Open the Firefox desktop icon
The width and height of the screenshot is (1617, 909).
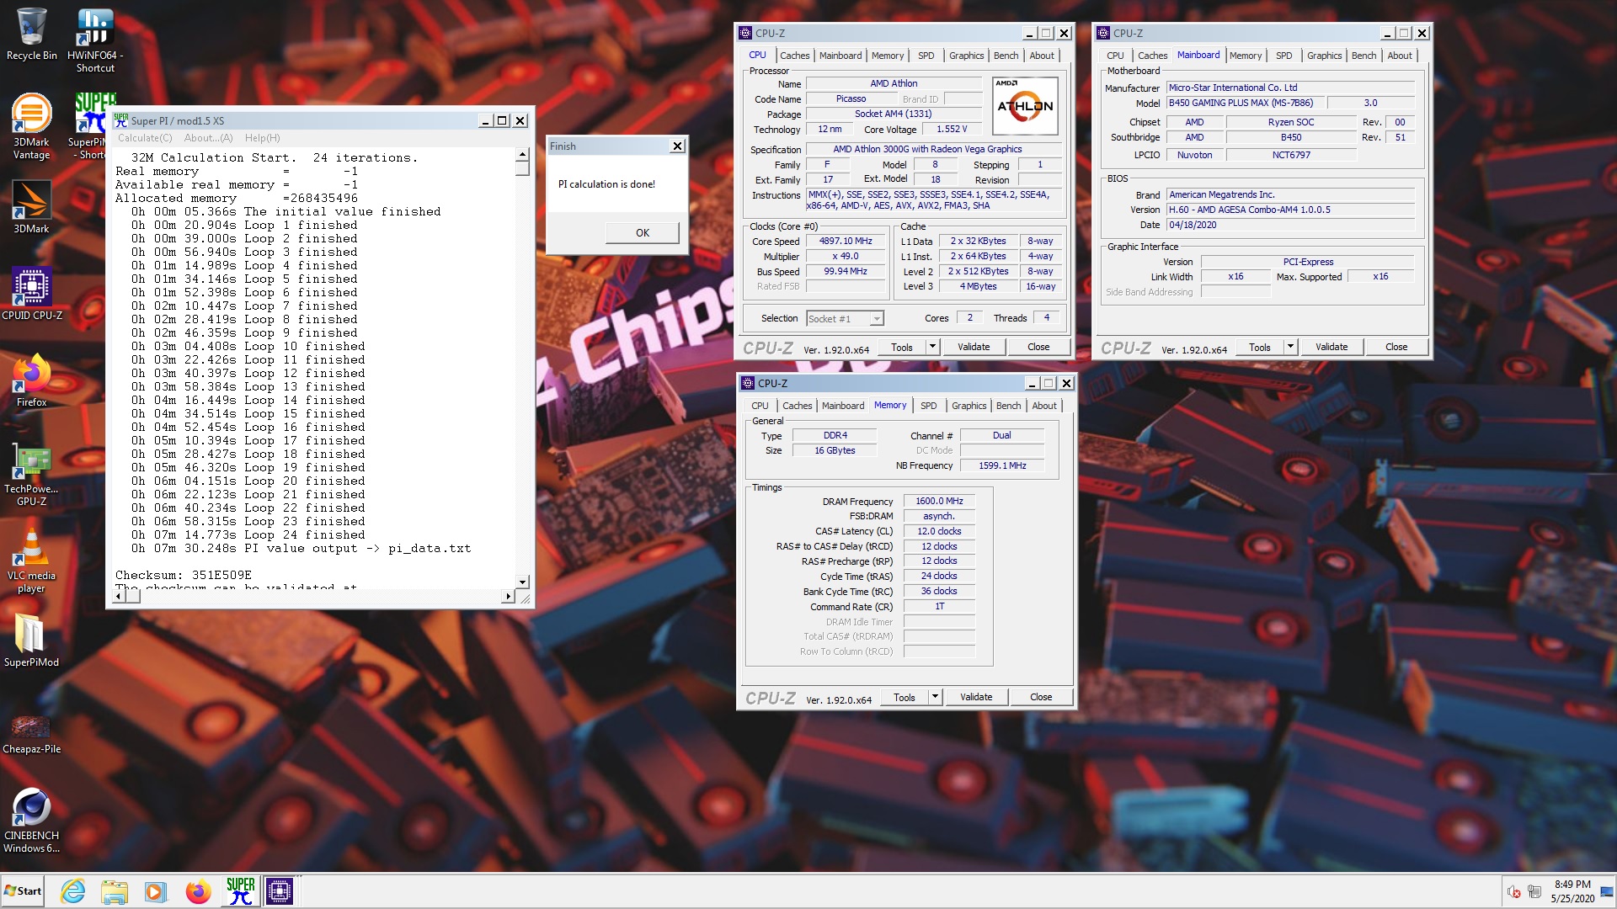(x=31, y=380)
